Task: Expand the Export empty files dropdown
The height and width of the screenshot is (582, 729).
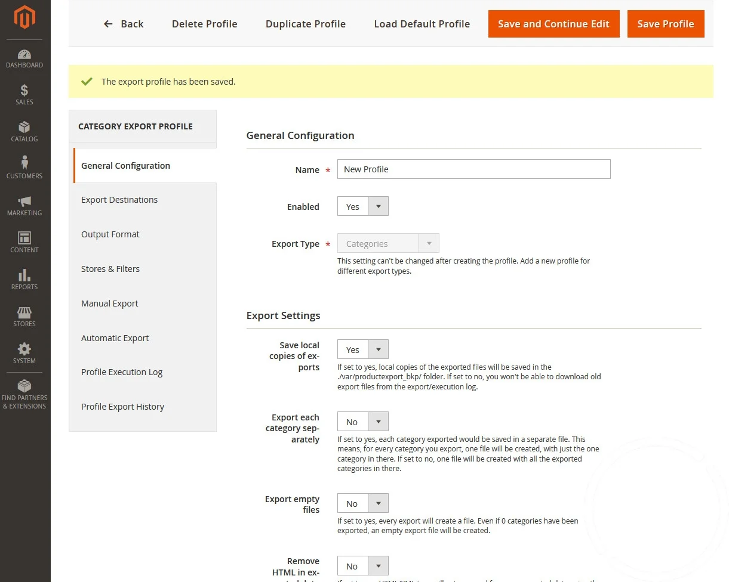Action: point(362,503)
